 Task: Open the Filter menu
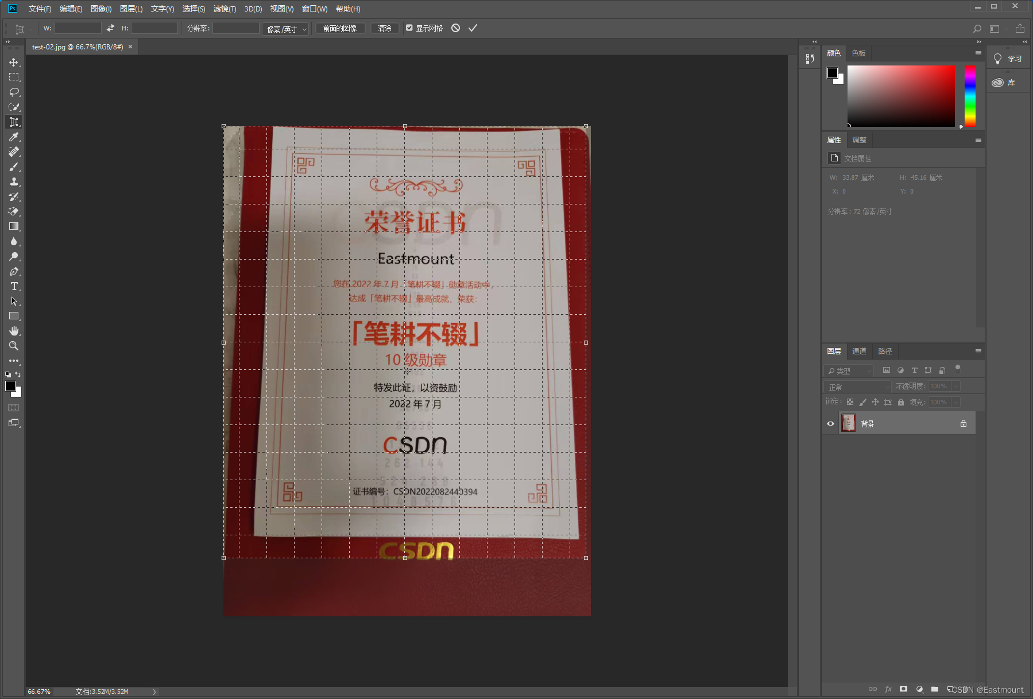225,9
